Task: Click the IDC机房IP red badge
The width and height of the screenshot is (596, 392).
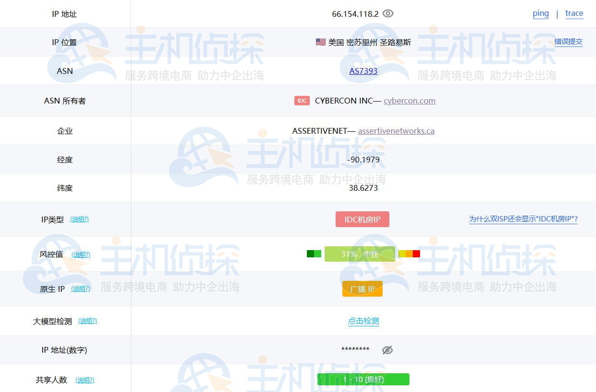Action: (x=362, y=219)
